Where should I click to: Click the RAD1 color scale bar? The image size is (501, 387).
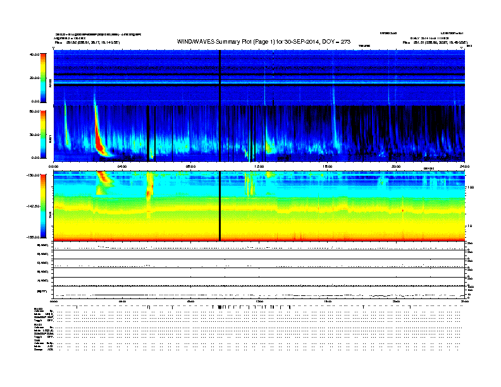point(43,134)
